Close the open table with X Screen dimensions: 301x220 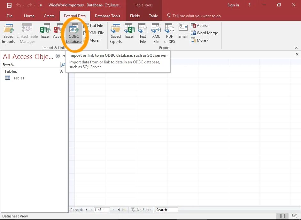[297, 54]
